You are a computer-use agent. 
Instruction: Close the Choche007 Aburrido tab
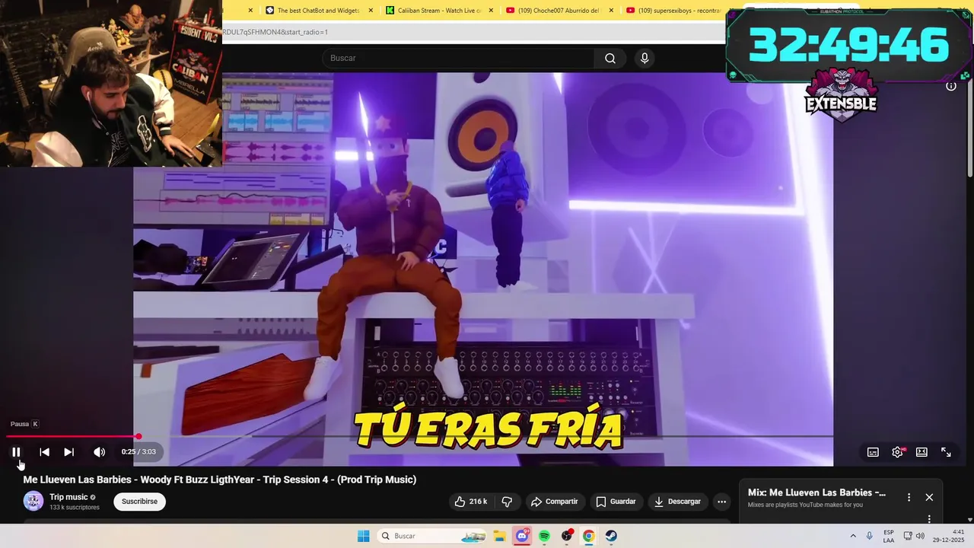[611, 11]
